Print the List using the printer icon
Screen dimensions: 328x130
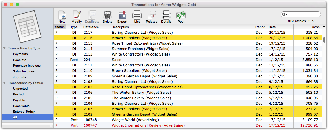[137, 17]
